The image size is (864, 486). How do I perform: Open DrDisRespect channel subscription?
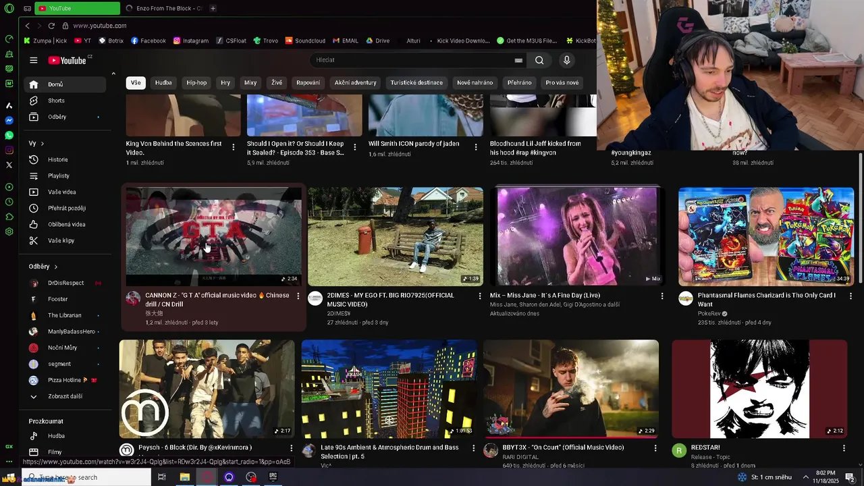pos(65,283)
